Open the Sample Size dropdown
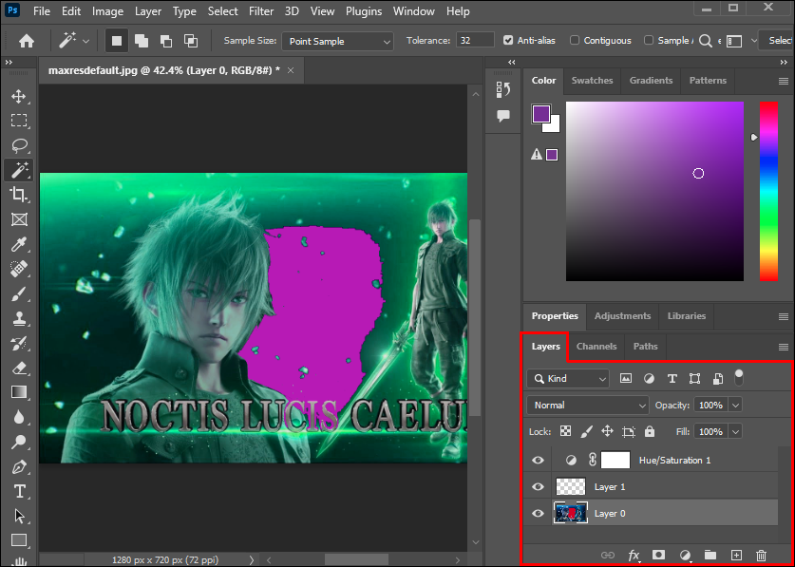 (337, 41)
